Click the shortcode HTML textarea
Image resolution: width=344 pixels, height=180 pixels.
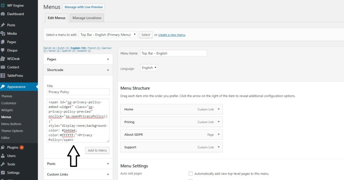point(78,121)
